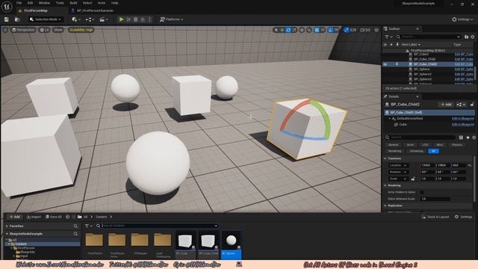
Task: Click the Details property matrix grid icon
Action: (x=461, y=137)
